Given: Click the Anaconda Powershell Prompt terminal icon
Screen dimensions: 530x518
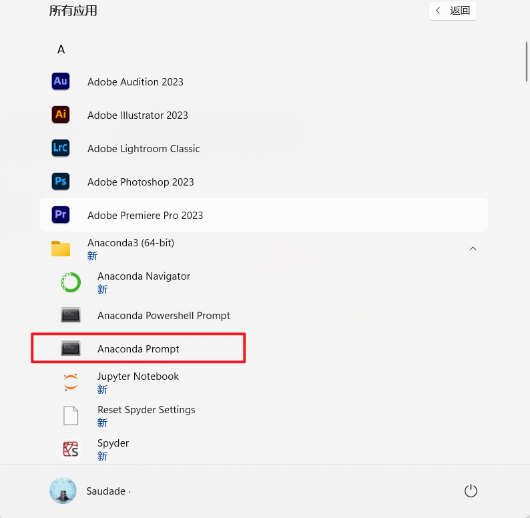Looking at the screenshot, I should pos(71,315).
